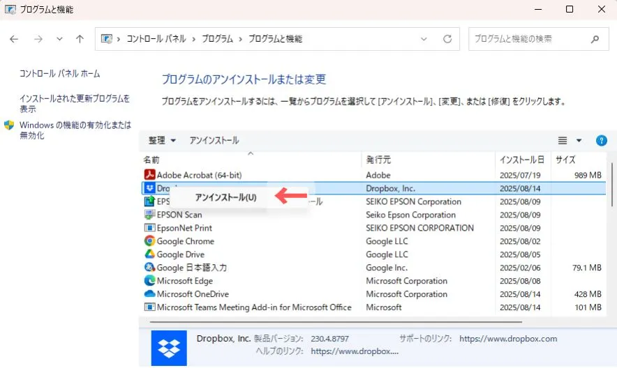Select Adobe Acrobat (64-bit) row

[373, 175]
